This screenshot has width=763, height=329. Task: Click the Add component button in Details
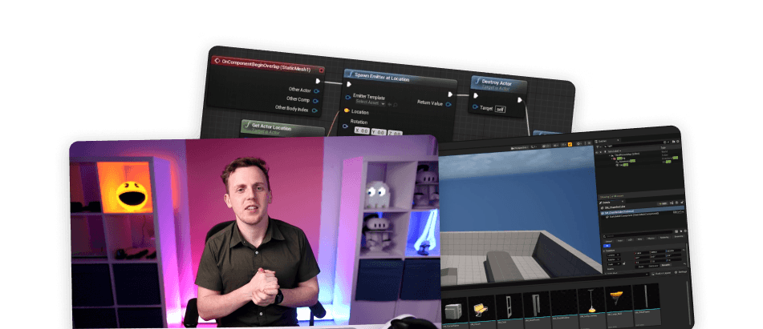(x=662, y=204)
